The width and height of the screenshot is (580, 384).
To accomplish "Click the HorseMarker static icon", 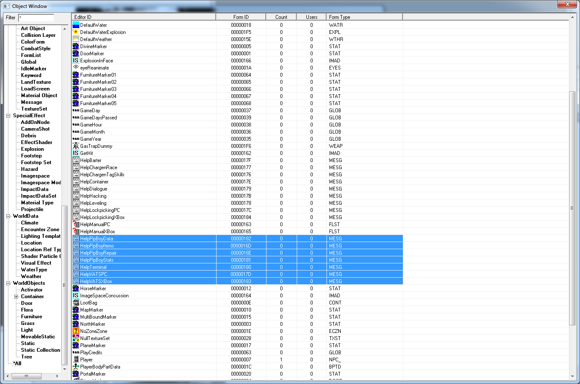I will pyautogui.click(x=76, y=289).
